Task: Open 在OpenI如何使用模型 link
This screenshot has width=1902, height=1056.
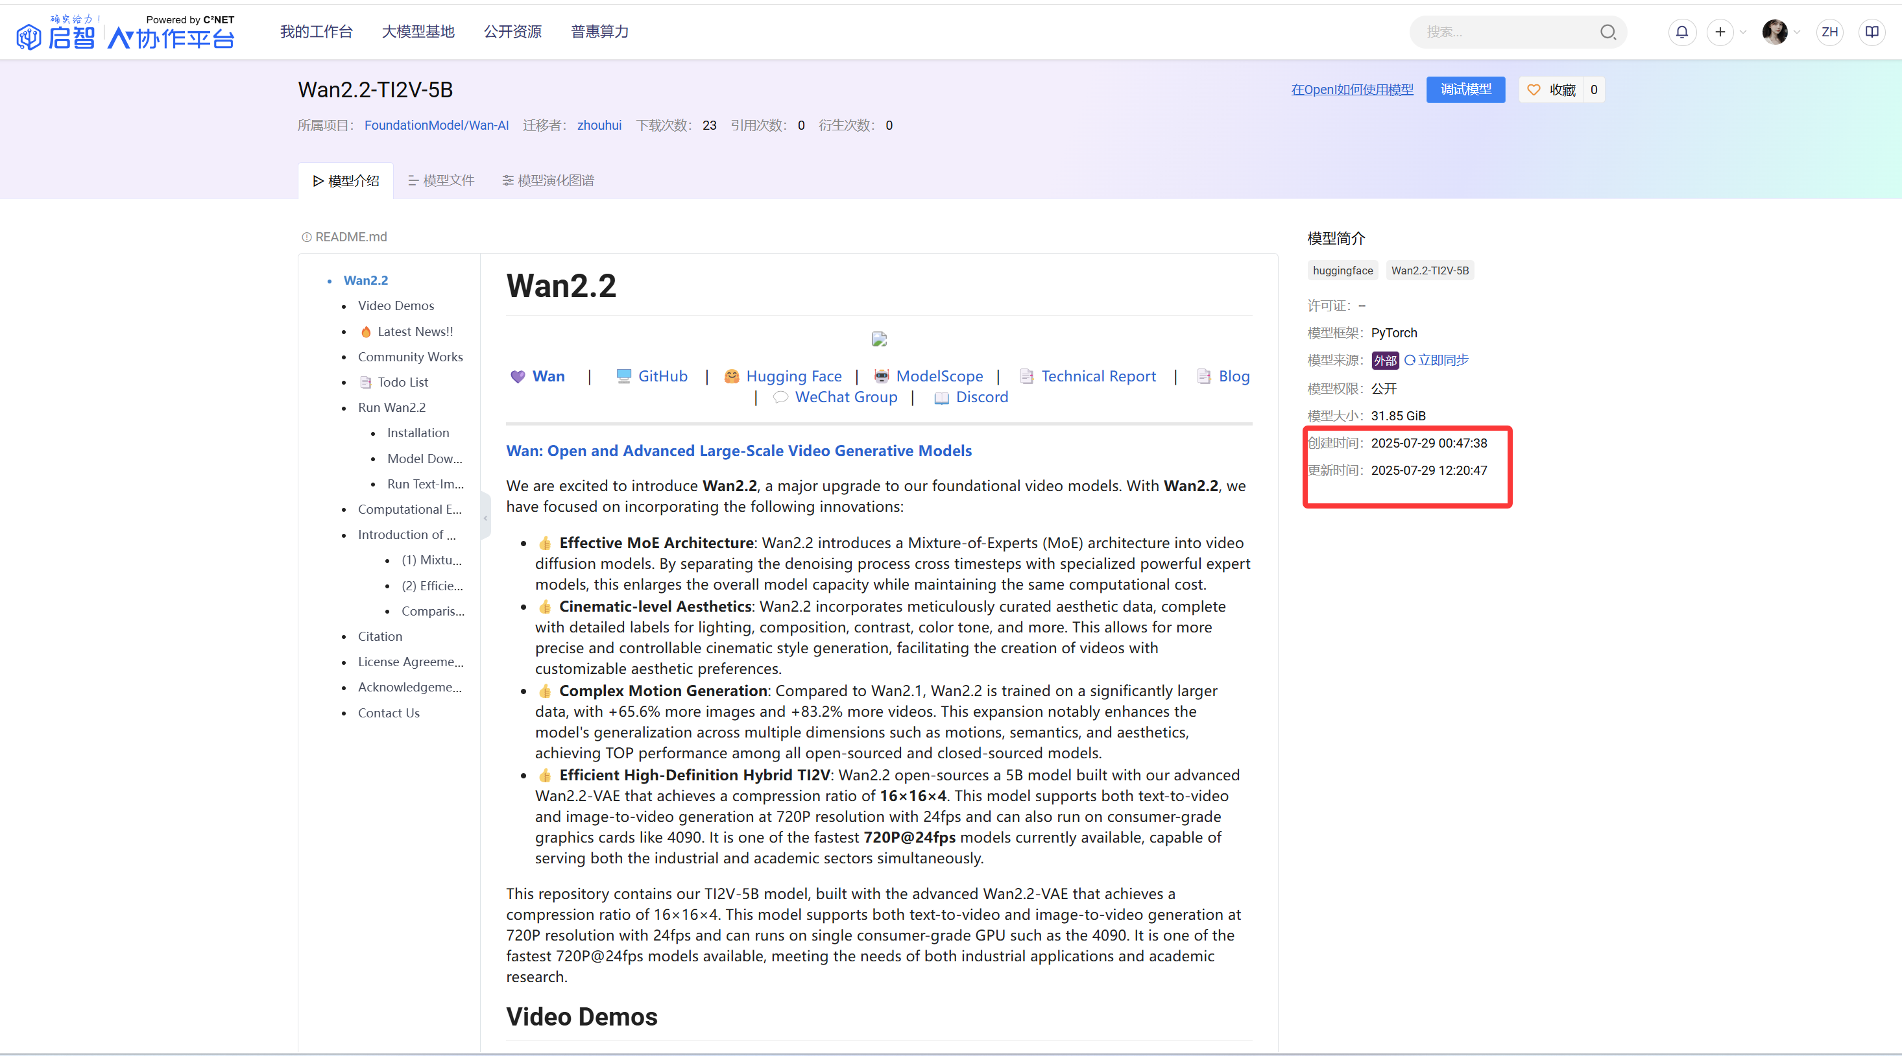Action: (1352, 90)
